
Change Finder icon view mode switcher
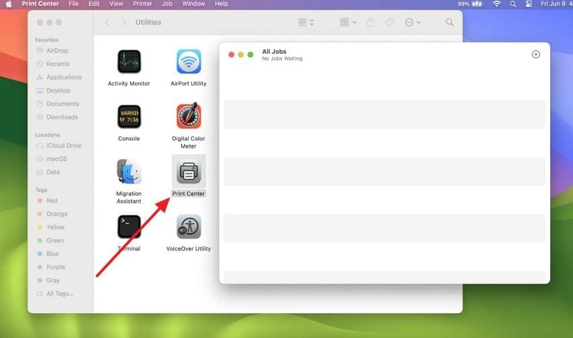coord(306,22)
